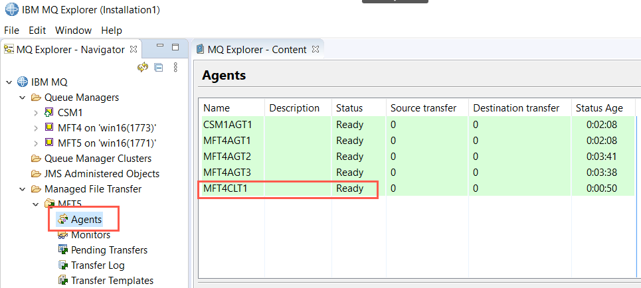Click the Managed File Transfer folder icon
The height and width of the screenshot is (288, 641).
click(x=37, y=189)
